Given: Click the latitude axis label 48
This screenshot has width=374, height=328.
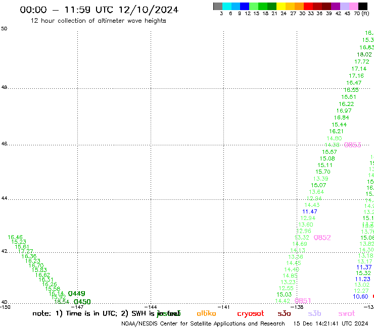Looking at the screenshot, I should (x=4, y=87).
